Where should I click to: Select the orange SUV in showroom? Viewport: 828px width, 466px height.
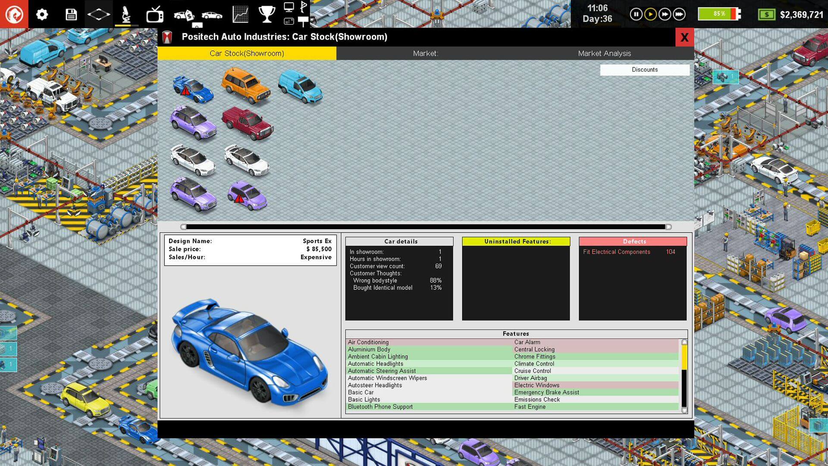246,85
